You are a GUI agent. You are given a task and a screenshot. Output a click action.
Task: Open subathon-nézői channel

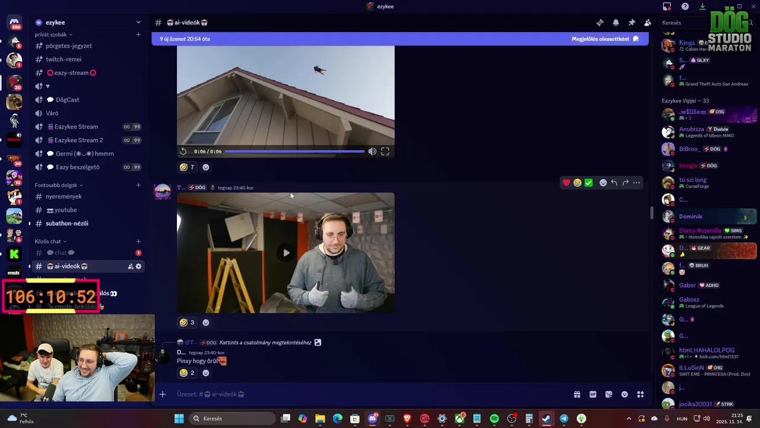click(x=88, y=224)
